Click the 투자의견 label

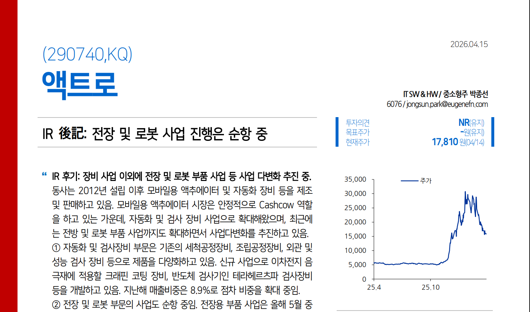(x=357, y=123)
